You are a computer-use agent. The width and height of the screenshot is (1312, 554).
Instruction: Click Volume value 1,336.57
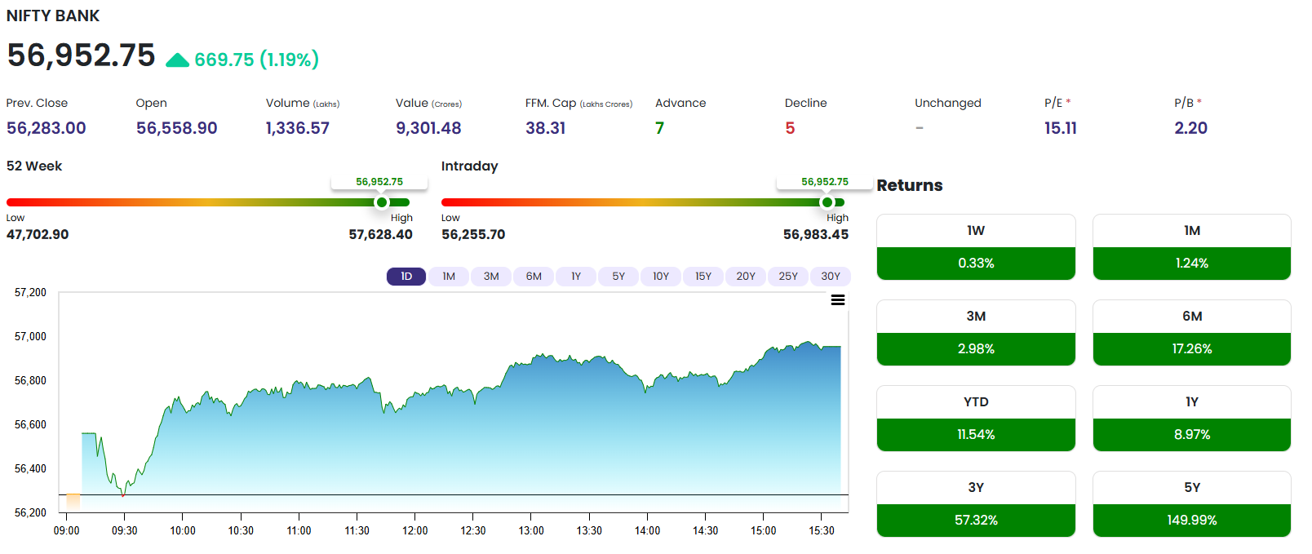pos(298,128)
